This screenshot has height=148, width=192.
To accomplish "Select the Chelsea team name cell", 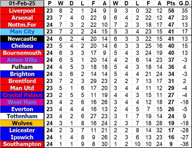I will coord(22,46).
